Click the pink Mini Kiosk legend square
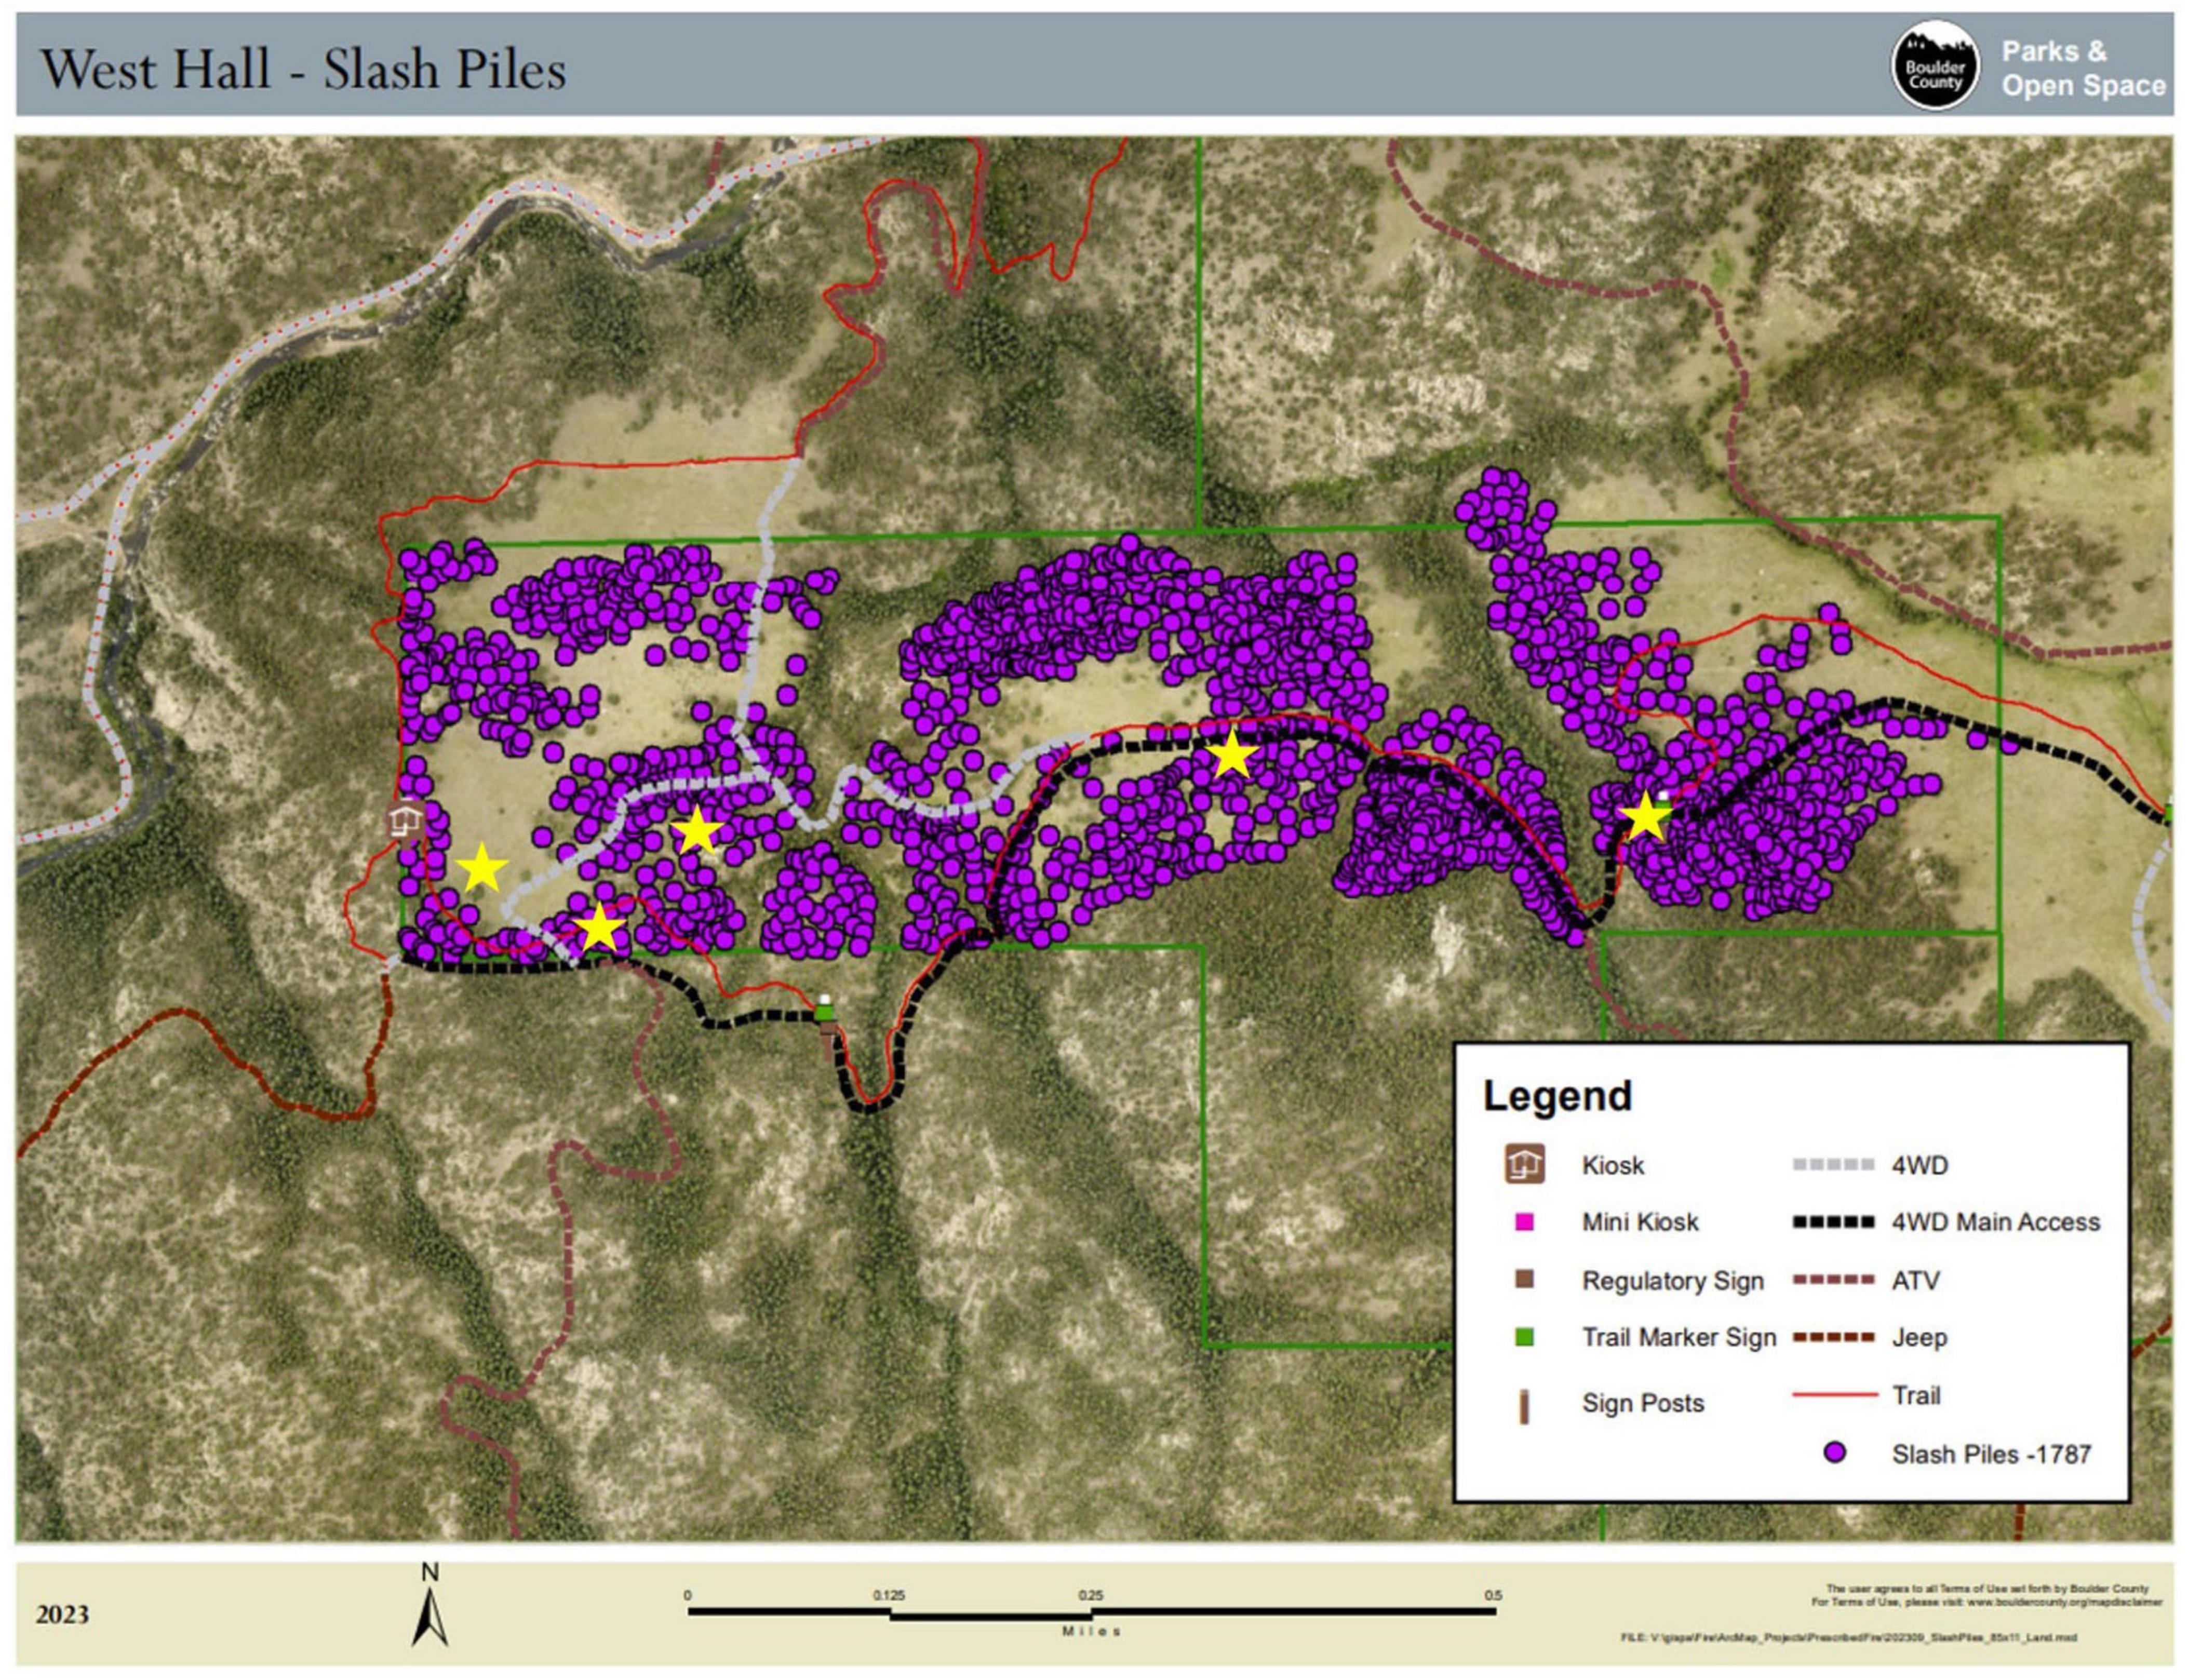This screenshot has height=1680, width=2188. click(1524, 1222)
